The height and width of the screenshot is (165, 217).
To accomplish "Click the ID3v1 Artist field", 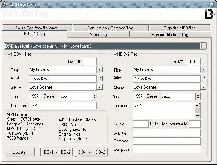I will point(63,79).
